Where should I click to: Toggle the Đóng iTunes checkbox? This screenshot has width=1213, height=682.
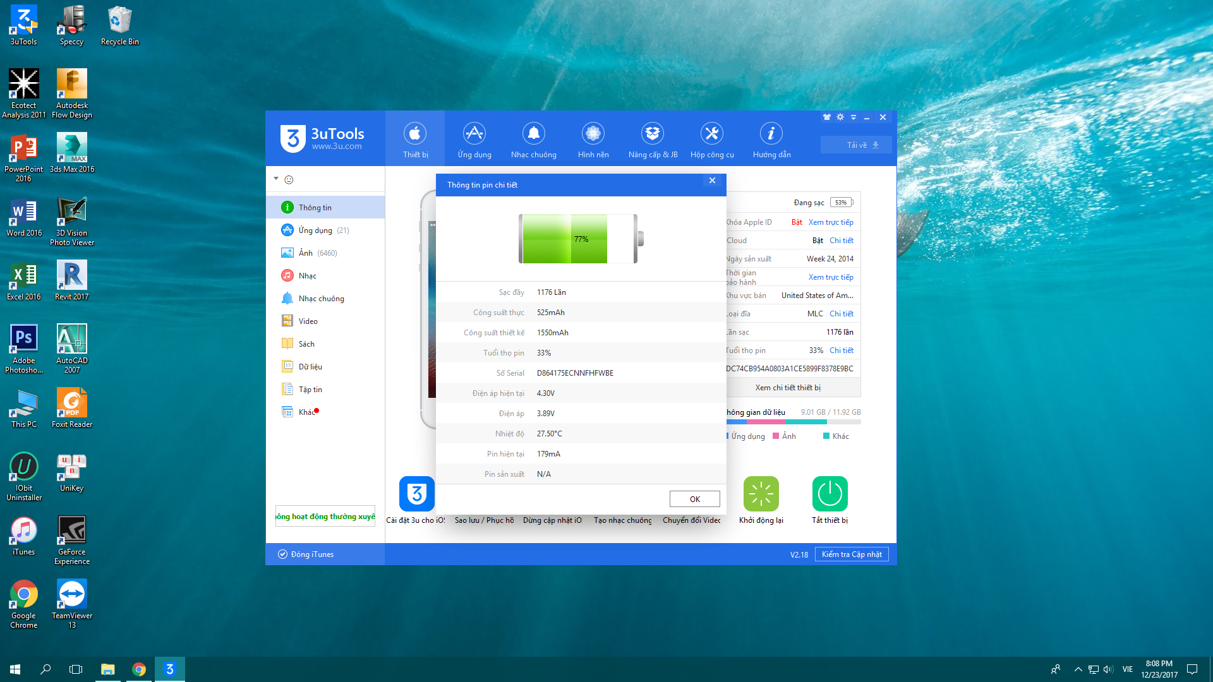click(282, 554)
